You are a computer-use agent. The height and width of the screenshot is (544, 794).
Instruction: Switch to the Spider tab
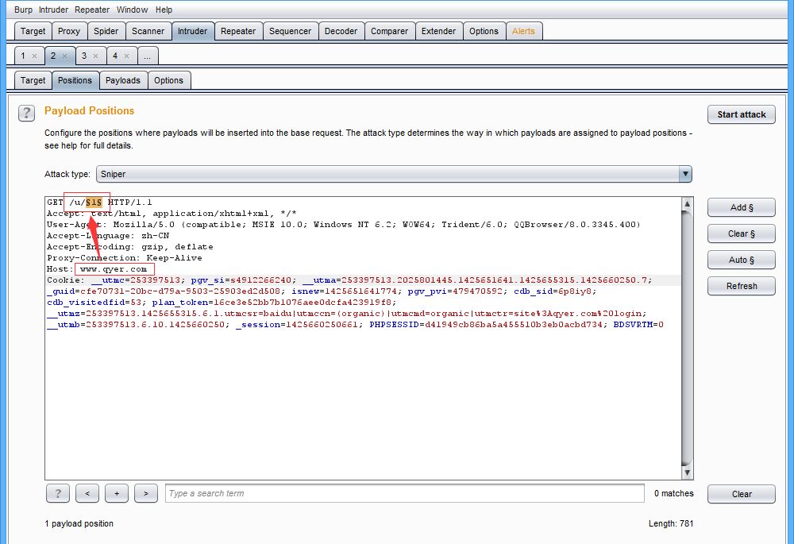[106, 32]
